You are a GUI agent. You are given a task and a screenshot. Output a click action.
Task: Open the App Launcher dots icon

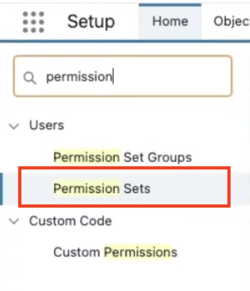coord(34,22)
